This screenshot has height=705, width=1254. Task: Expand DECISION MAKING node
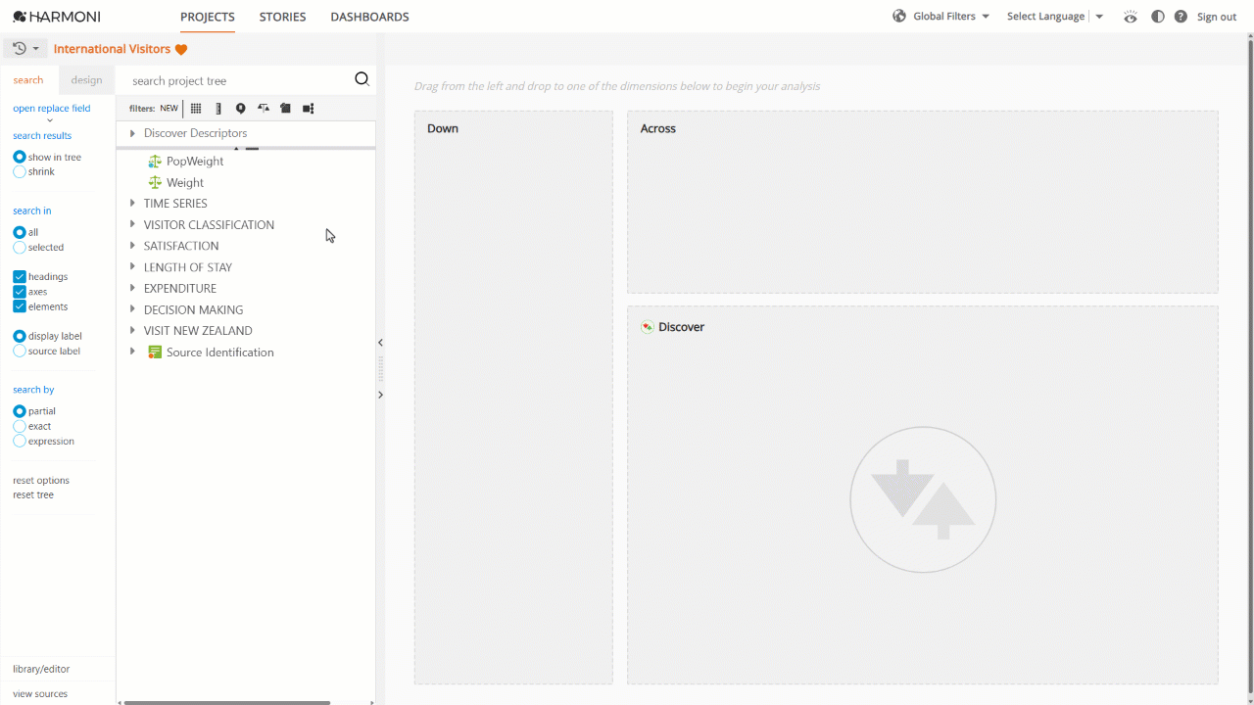132,309
